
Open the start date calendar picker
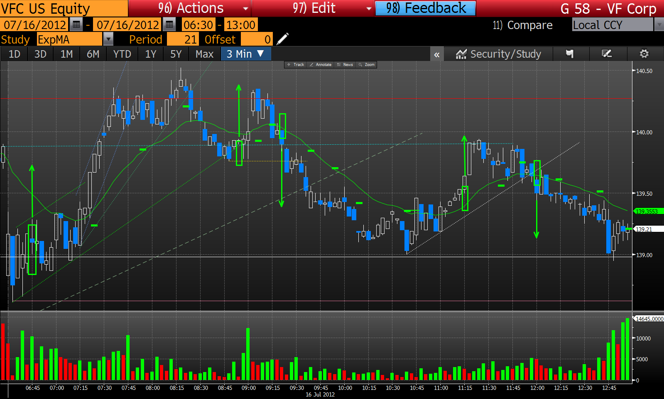click(x=76, y=25)
